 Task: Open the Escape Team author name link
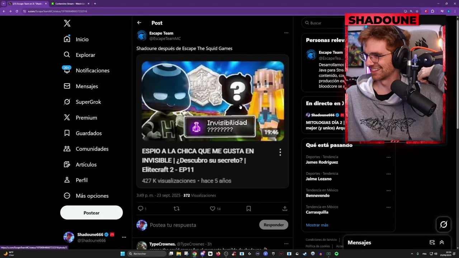pos(161,33)
